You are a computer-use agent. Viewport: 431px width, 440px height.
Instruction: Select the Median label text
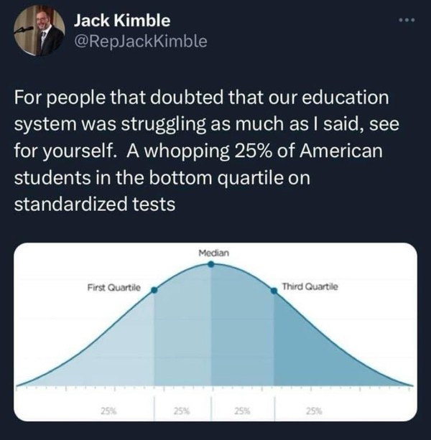coord(213,253)
